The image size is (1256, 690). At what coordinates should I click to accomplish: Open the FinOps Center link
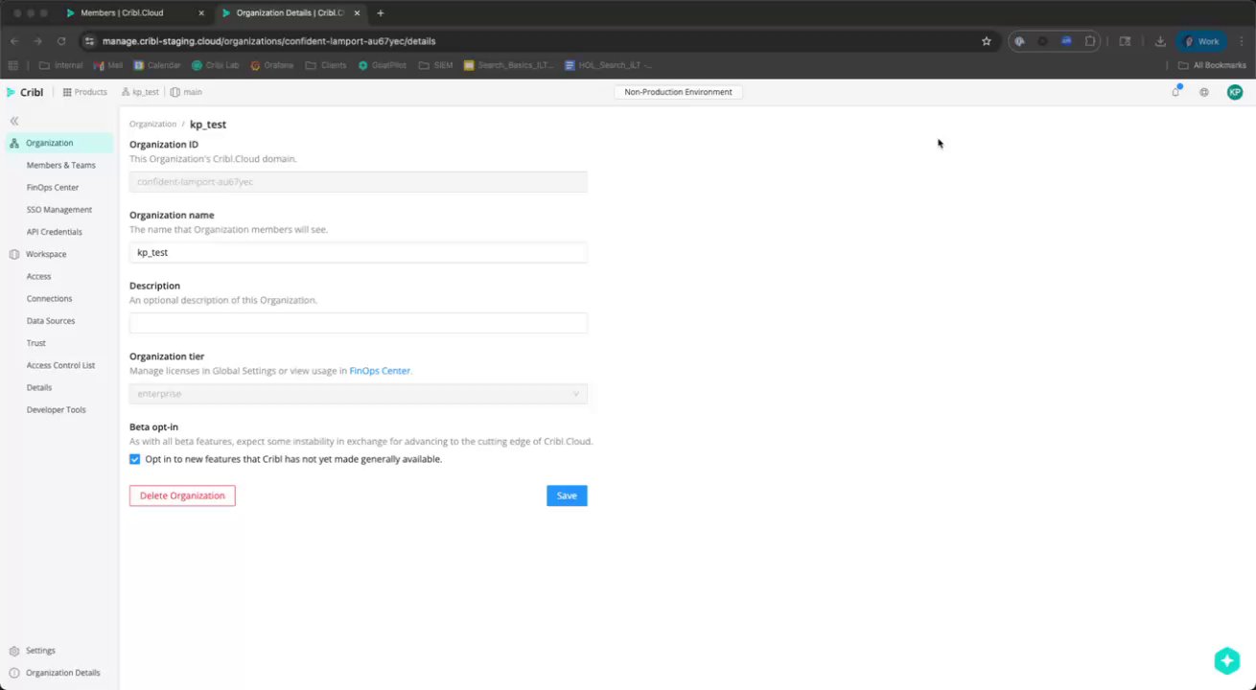[380, 371]
